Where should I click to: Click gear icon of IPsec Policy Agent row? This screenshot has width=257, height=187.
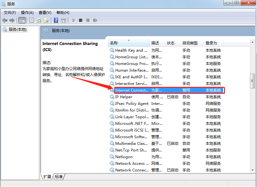[x=112, y=104]
